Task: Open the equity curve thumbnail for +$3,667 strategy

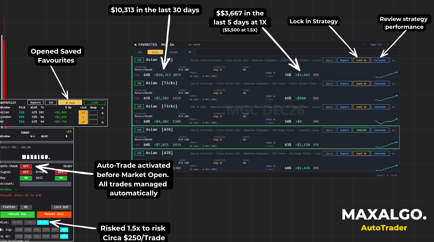Action: click(x=386, y=75)
